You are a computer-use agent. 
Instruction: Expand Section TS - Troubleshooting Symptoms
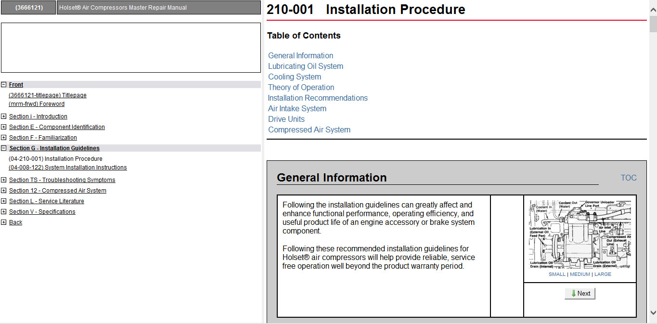point(4,180)
